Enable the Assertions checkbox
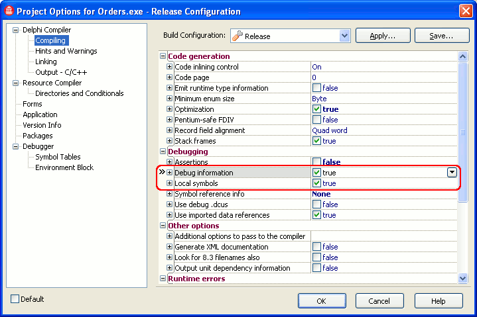Viewport: 477px width, 317px height. pyautogui.click(x=316, y=162)
